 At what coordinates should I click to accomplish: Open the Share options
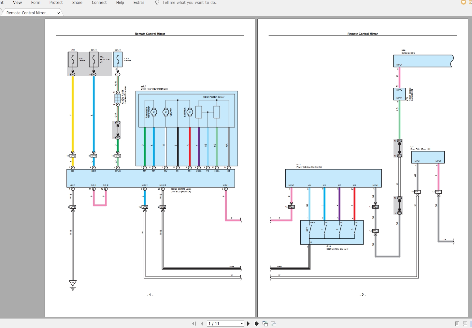(x=77, y=3)
